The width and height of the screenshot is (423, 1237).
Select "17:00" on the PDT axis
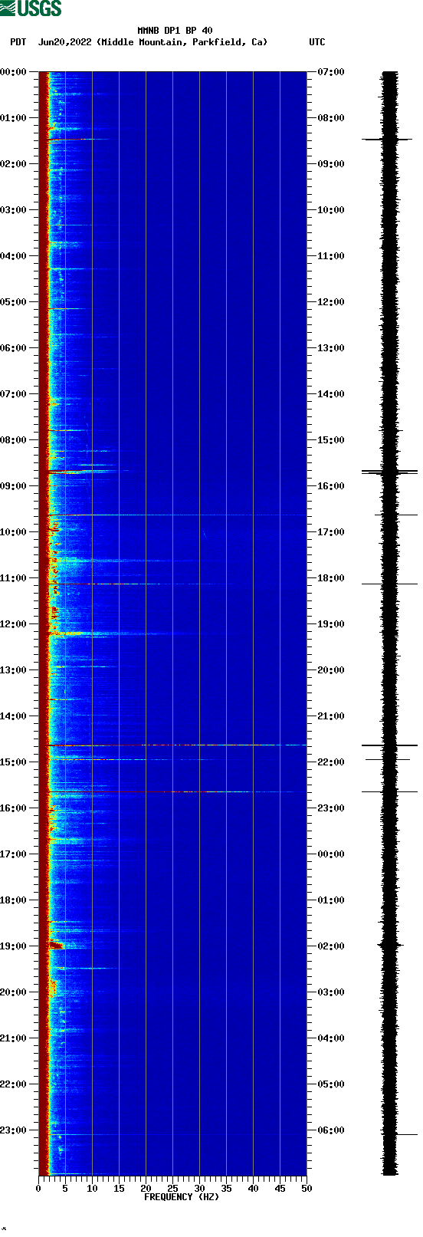tap(13, 854)
